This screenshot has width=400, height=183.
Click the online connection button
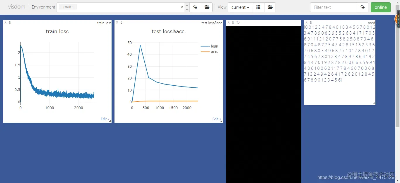tap(380, 7)
